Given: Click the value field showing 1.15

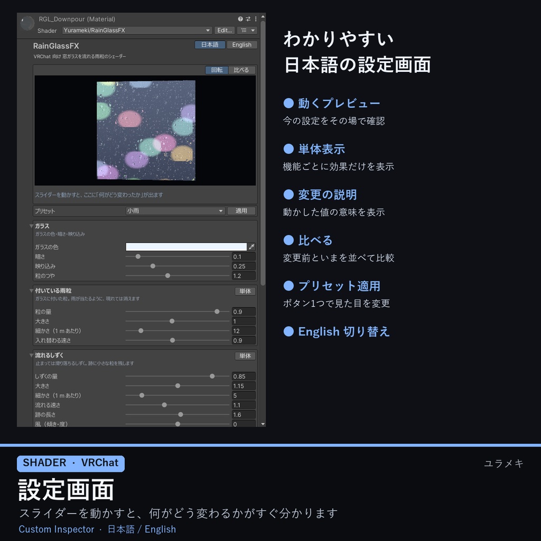Looking at the screenshot, I should [x=244, y=386].
